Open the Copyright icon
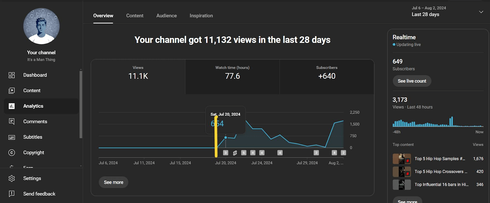This screenshot has height=203, width=490. [x=12, y=153]
